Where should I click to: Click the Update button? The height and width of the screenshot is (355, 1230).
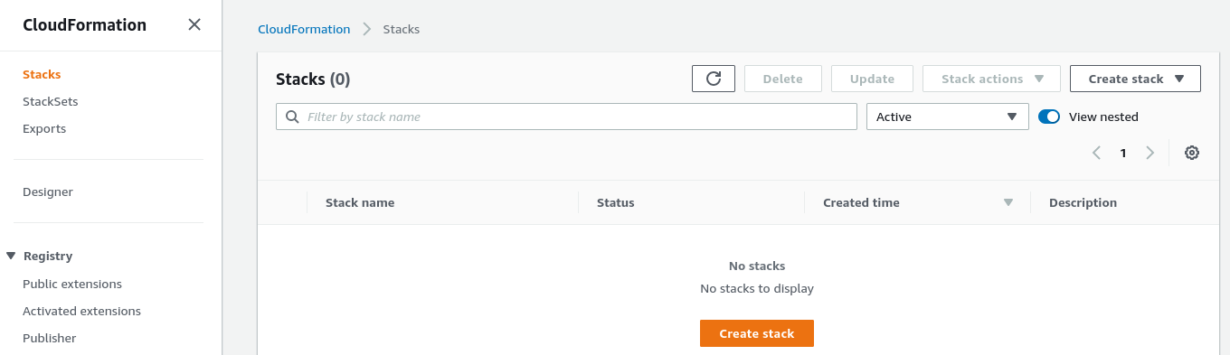(x=873, y=79)
